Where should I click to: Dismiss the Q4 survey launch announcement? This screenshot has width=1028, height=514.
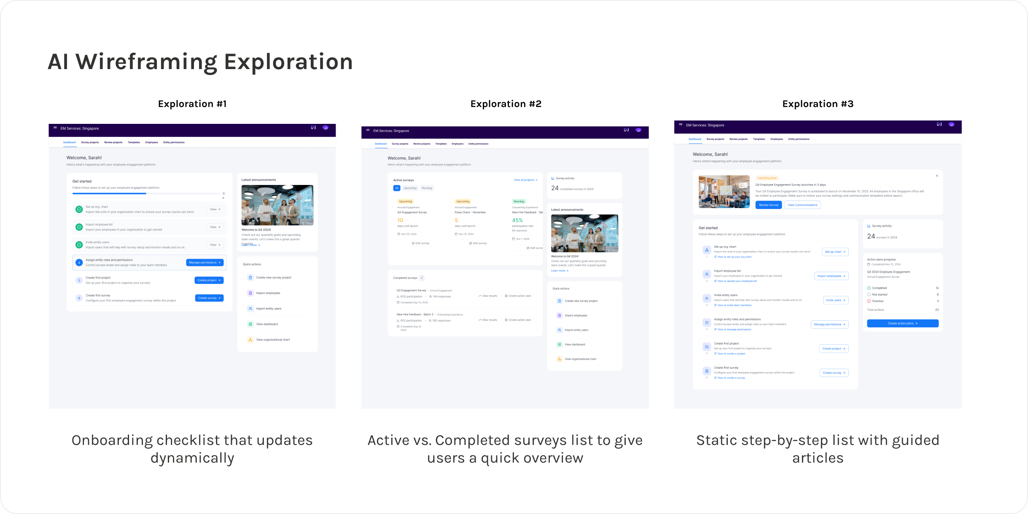[x=937, y=176]
